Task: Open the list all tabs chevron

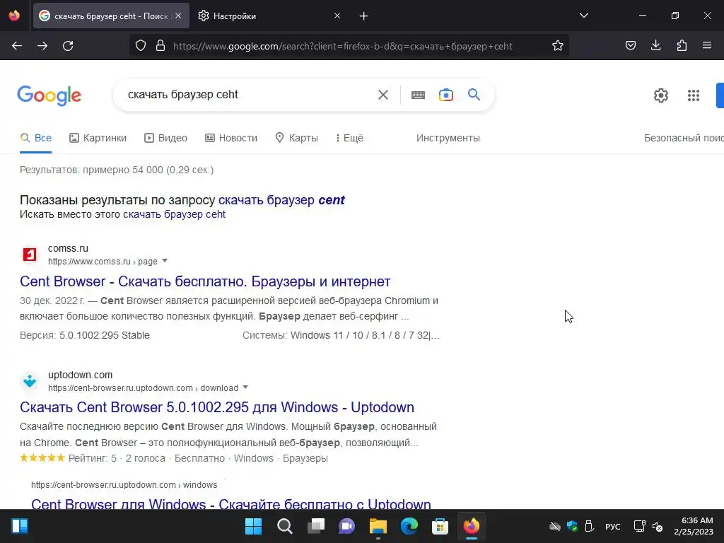Action: (583, 16)
